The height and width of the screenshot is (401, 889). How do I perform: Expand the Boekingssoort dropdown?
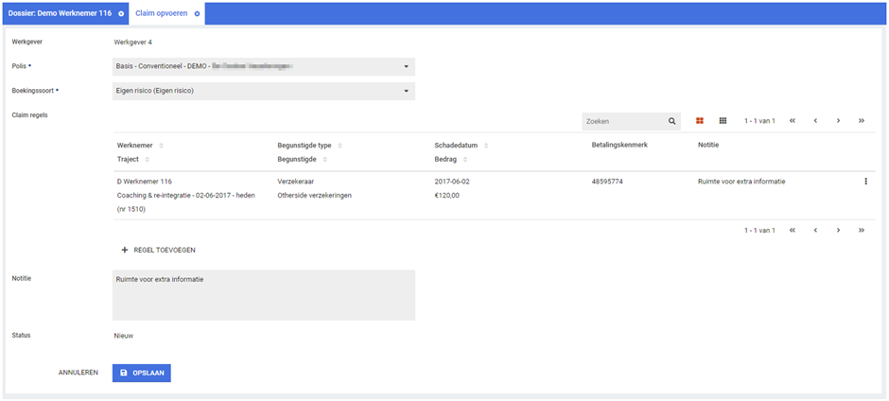click(x=263, y=91)
